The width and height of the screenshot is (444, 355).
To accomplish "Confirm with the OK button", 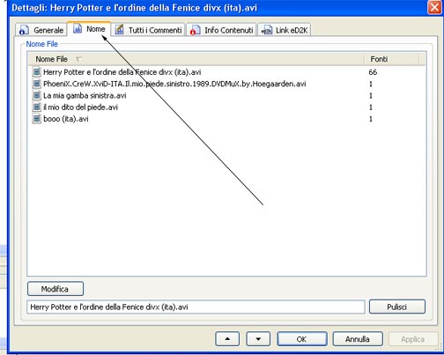I will coord(302,339).
